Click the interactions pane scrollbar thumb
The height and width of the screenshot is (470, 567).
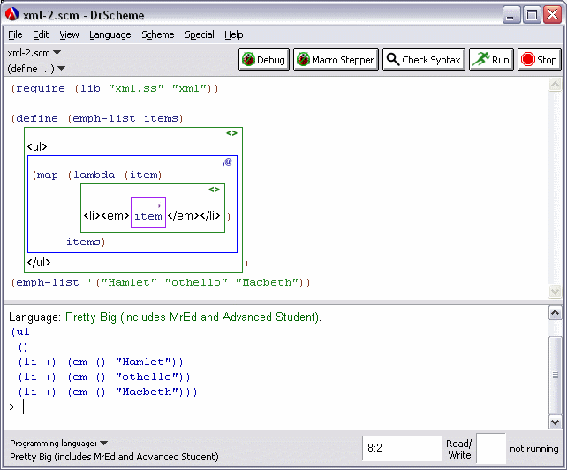[555, 375]
